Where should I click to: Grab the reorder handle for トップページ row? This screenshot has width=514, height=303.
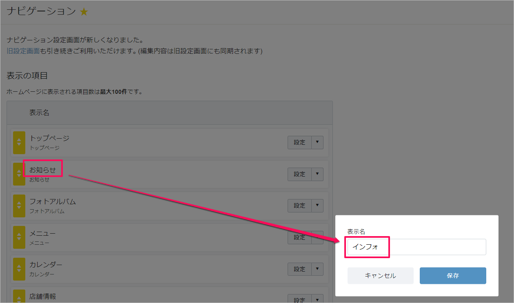click(19, 142)
